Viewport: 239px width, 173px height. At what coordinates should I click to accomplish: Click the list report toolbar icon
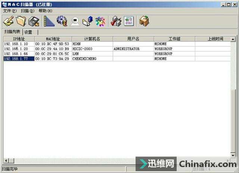coord(129,21)
